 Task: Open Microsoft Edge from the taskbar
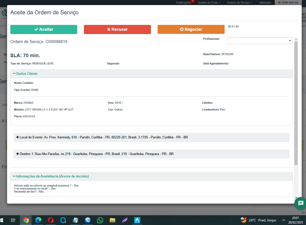pyautogui.click(x=38, y=220)
